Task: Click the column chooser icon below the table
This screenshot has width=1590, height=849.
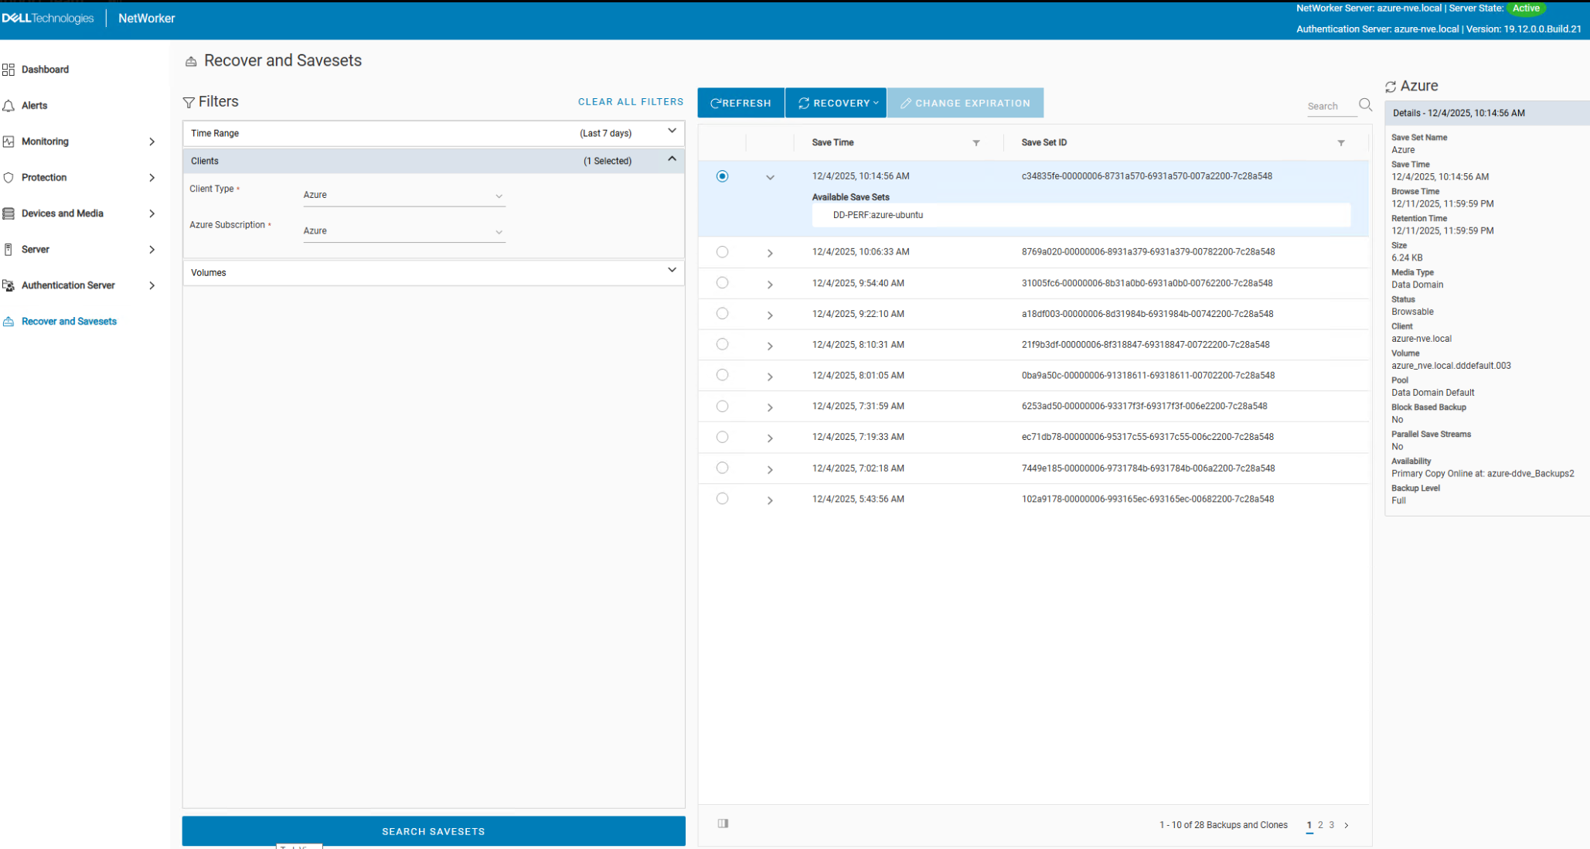Action: pos(723,823)
